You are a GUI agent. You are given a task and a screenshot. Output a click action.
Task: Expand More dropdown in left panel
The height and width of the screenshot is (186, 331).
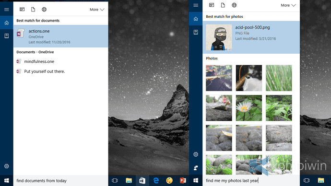(x=97, y=10)
